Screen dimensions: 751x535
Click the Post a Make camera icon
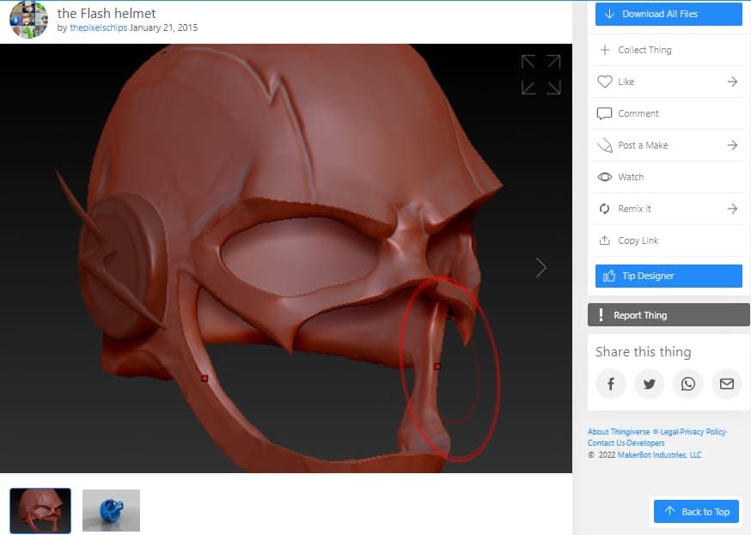click(606, 145)
